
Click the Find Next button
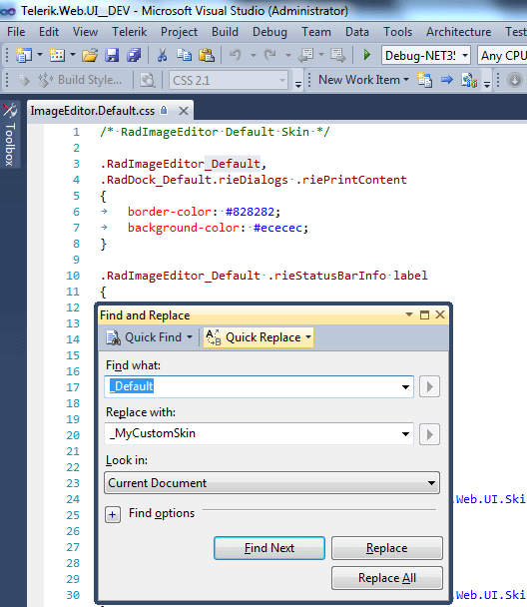point(269,548)
